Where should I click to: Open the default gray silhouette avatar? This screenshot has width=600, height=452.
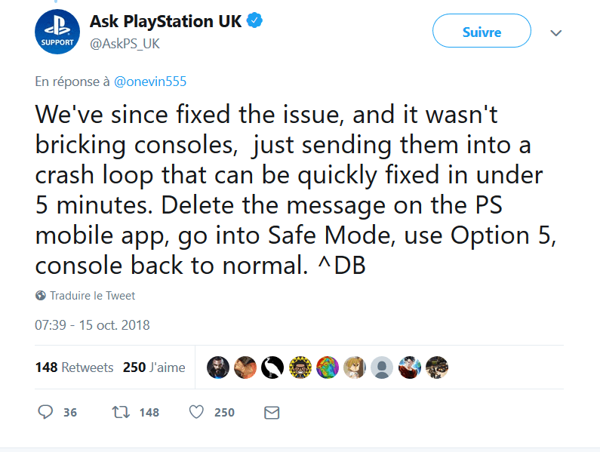coord(382,367)
